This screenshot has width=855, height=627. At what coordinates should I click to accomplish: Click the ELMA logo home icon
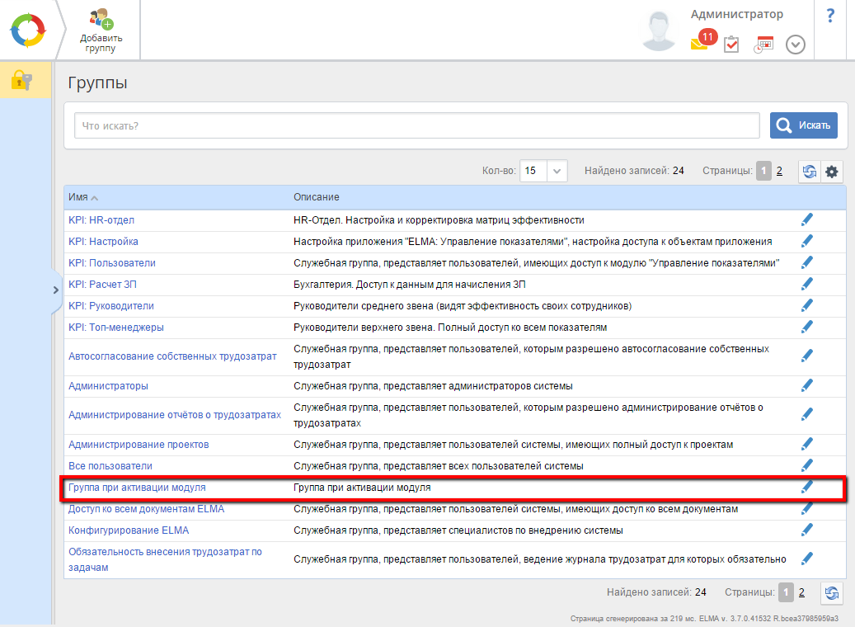tap(27, 30)
